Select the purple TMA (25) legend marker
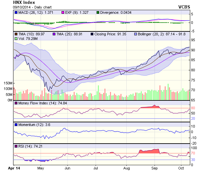This screenshot has width=203, height=175. [54, 34]
